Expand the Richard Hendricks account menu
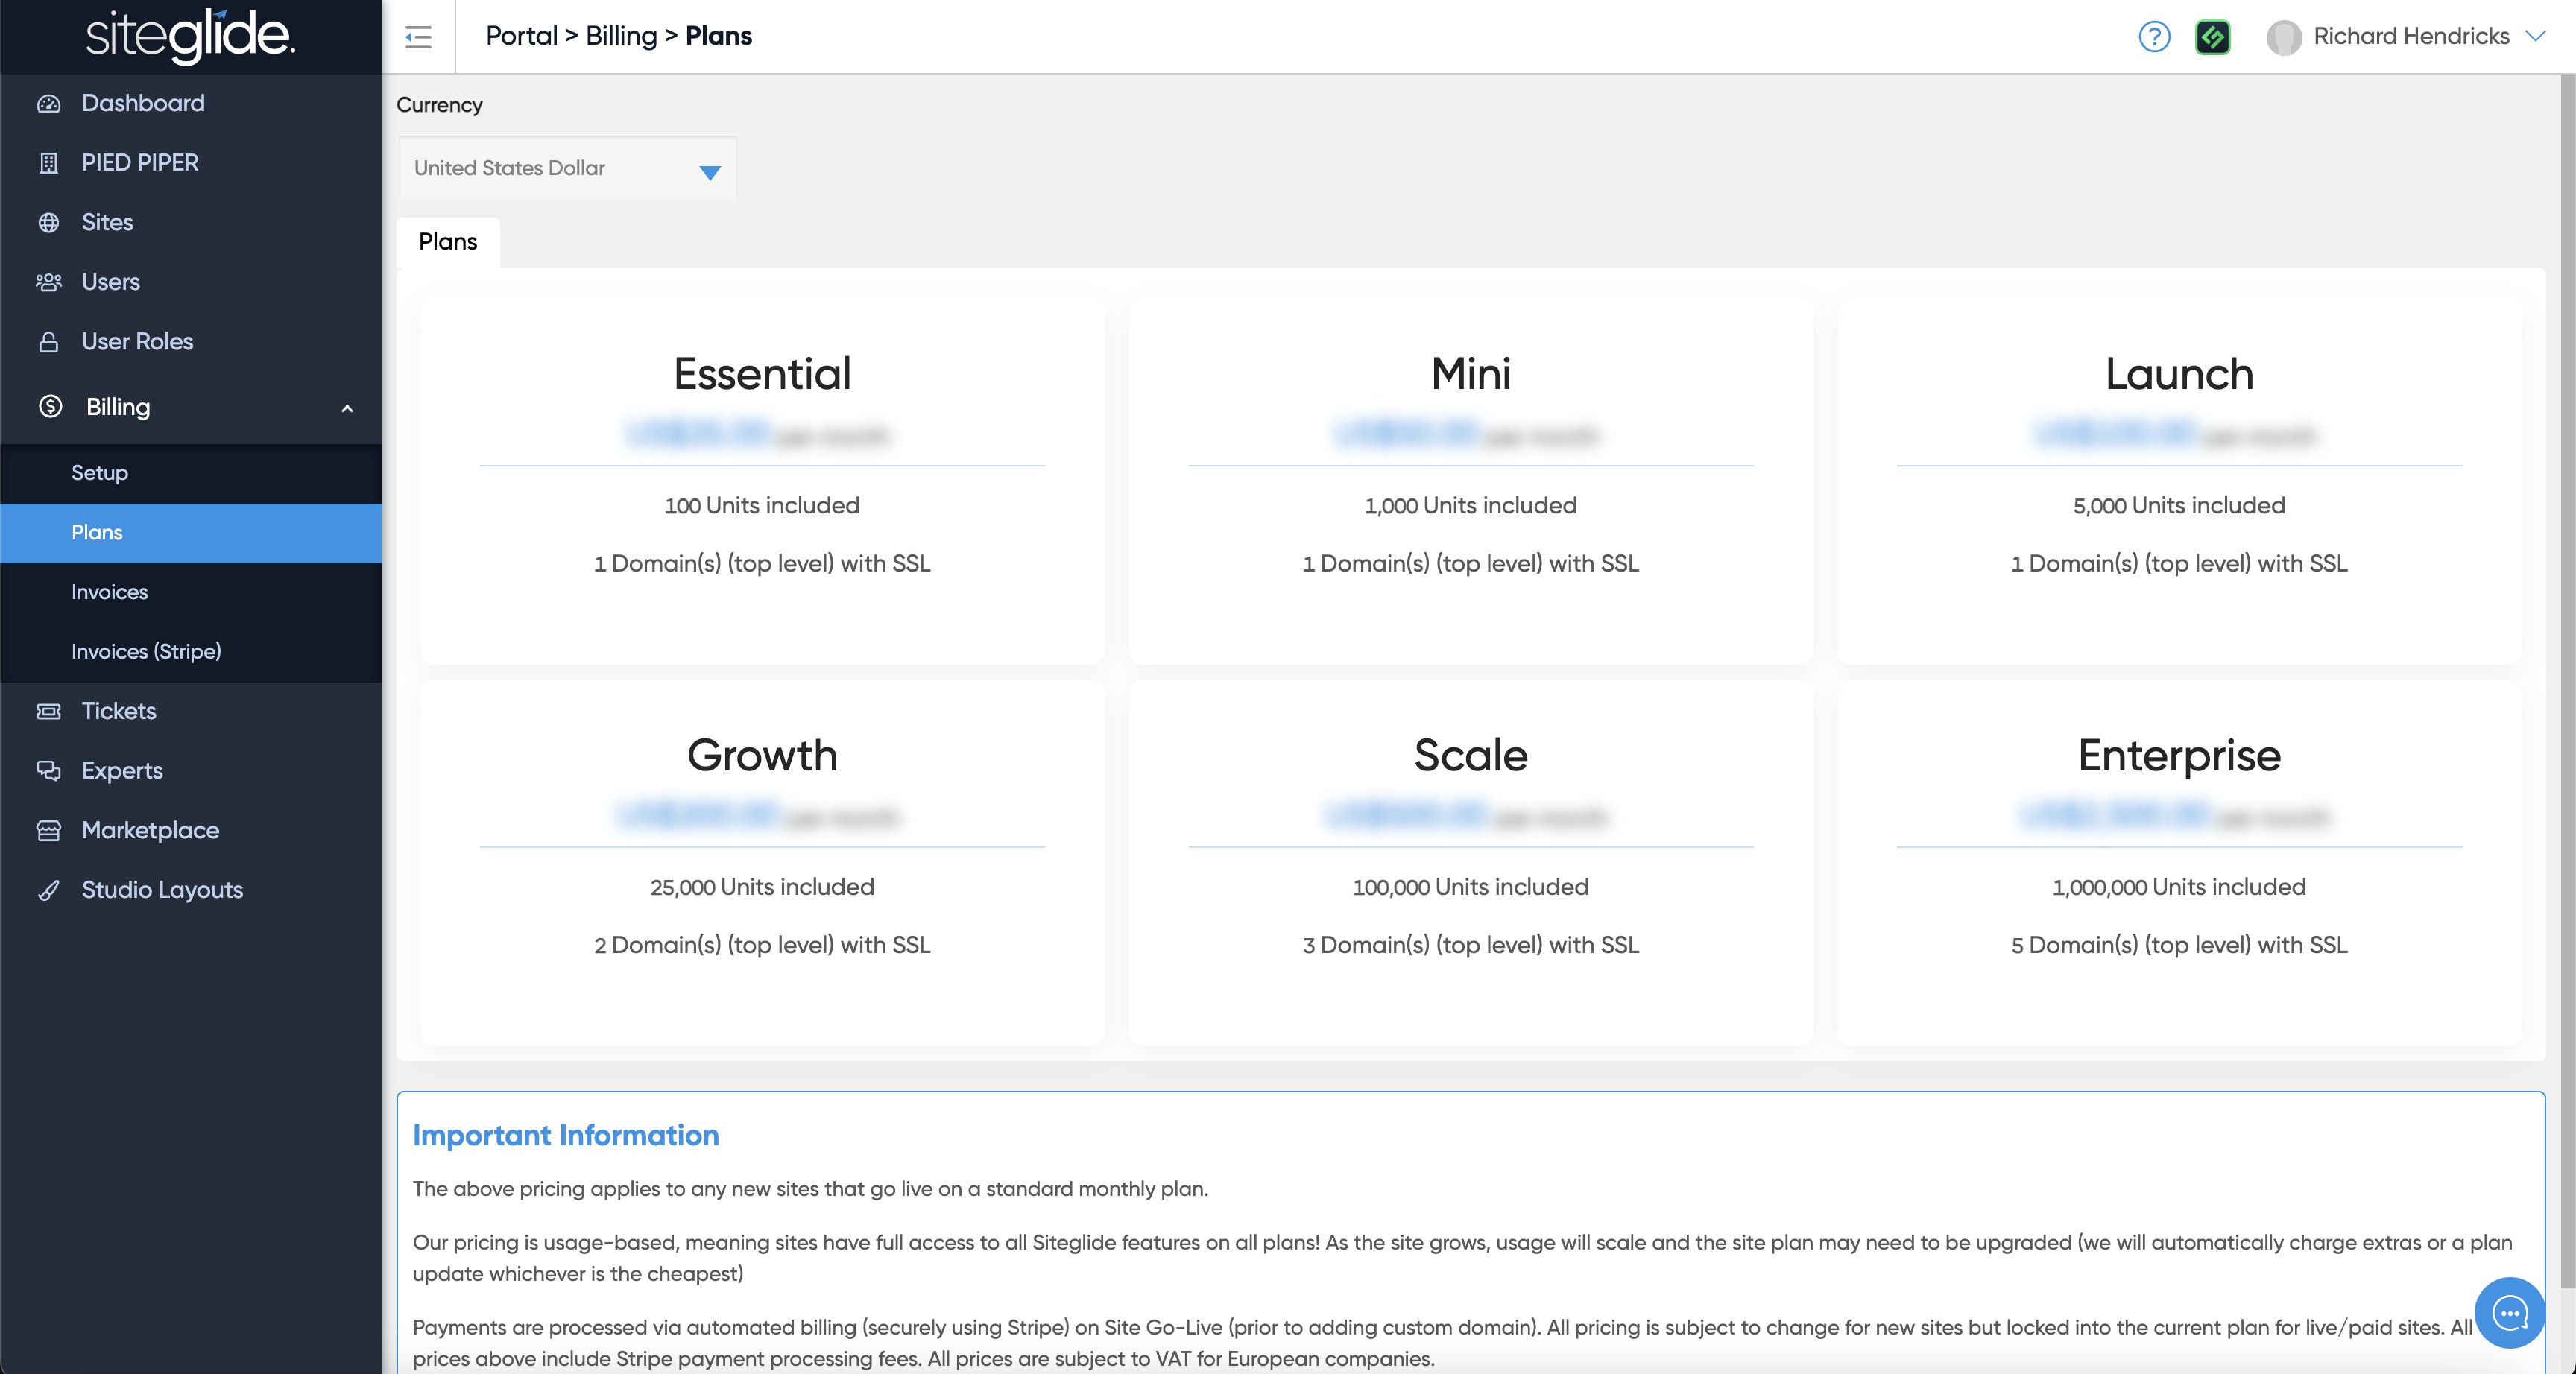2576x1374 pixels. [x=2410, y=37]
